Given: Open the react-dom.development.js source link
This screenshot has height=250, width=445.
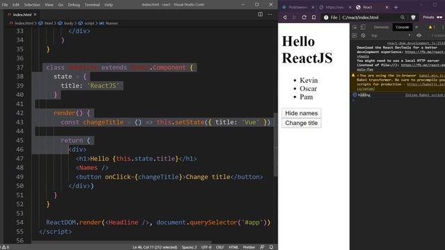Looking at the screenshot, I should [416, 43].
